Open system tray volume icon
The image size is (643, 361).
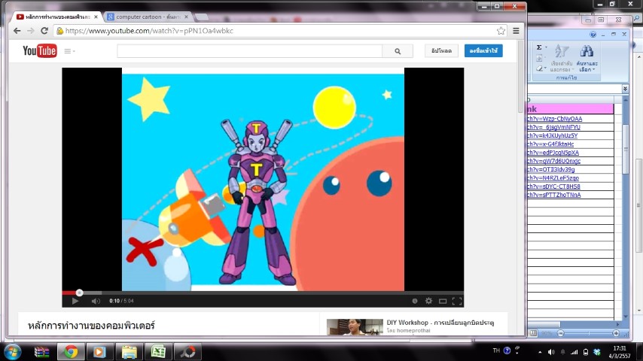(551, 352)
